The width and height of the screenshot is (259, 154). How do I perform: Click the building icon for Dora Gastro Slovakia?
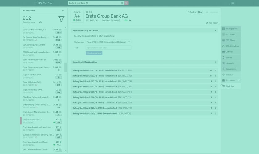point(60,30)
